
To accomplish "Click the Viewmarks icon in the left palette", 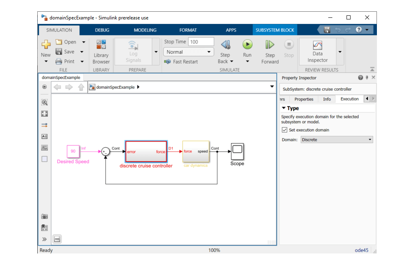I will click(45, 228).
